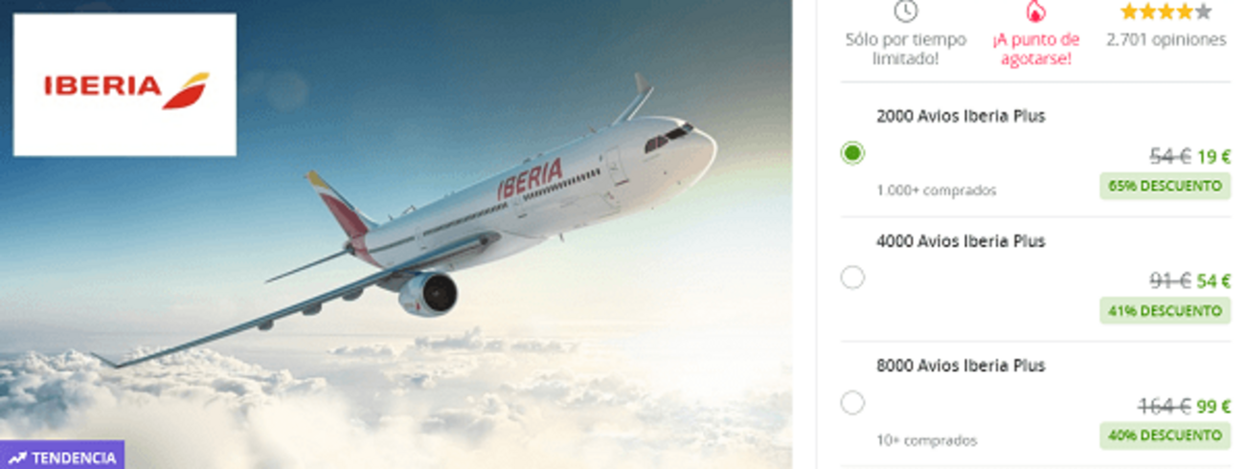Open the 2.701 opiniones reviews link
The height and width of the screenshot is (469, 1245).
pyautogui.click(x=1166, y=40)
